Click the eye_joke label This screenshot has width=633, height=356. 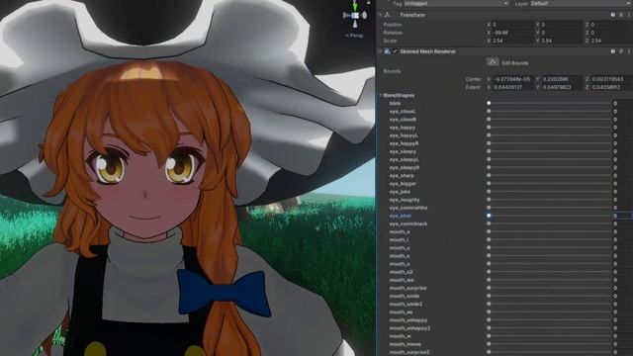[x=400, y=192]
